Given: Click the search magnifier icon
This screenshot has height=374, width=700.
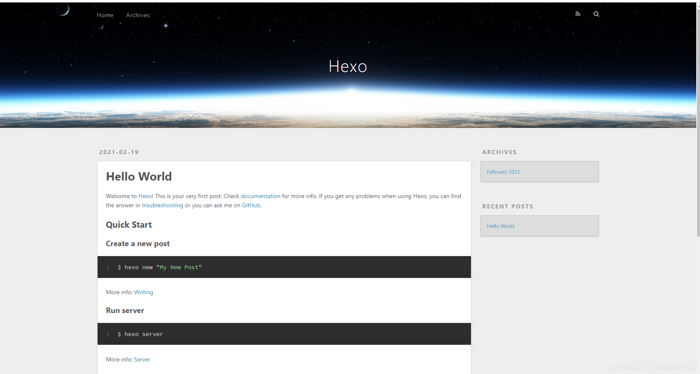Looking at the screenshot, I should tap(596, 14).
